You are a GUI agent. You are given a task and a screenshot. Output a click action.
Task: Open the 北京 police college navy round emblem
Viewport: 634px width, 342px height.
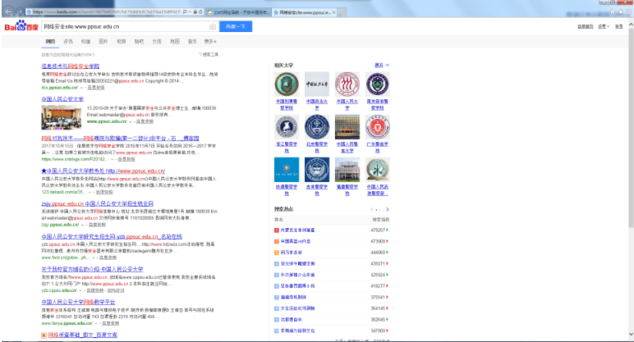(x=317, y=127)
